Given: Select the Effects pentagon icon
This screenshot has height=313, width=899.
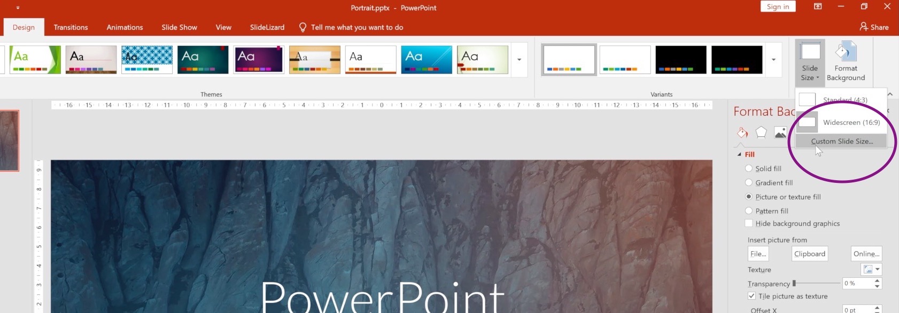Looking at the screenshot, I should pos(761,132).
